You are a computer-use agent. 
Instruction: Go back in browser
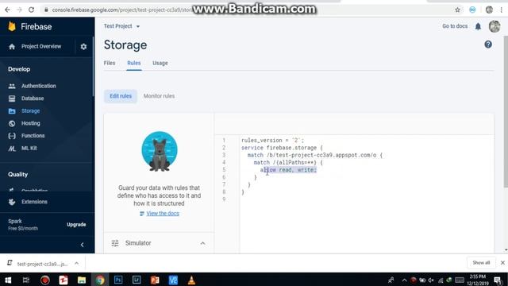point(7,10)
